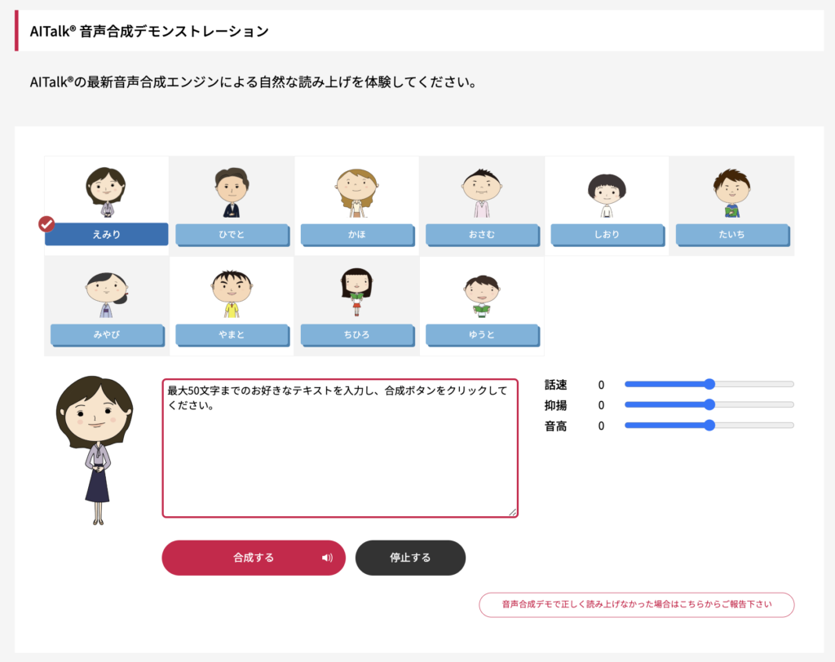
Task: Select the ひでと voice button
Action: (x=232, y=234)
